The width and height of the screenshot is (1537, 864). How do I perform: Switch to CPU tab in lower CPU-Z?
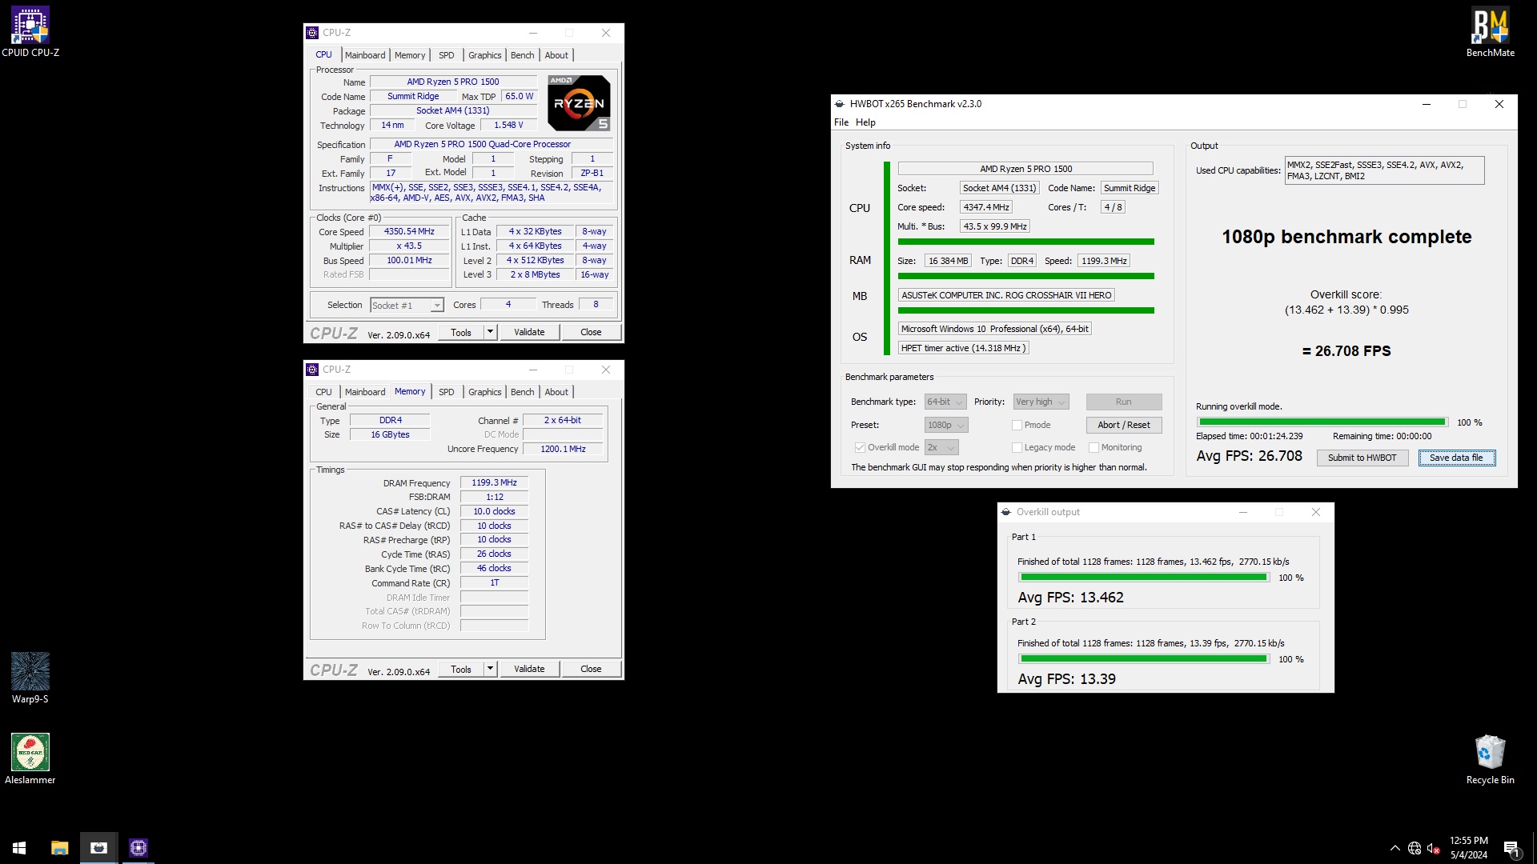[323, 392]
